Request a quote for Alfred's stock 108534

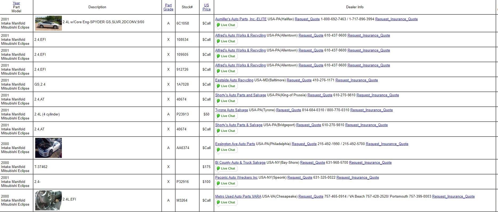coord(311,35)
